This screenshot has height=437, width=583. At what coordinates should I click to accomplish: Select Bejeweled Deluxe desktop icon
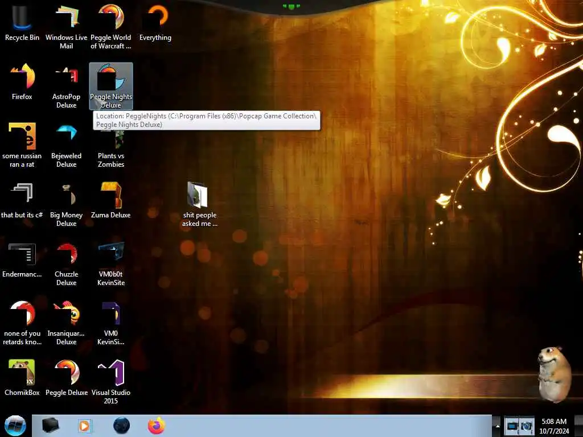coord(66,145)
